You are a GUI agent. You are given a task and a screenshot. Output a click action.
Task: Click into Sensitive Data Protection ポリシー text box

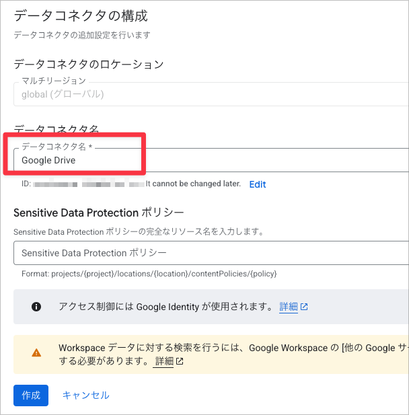(211, 253)
